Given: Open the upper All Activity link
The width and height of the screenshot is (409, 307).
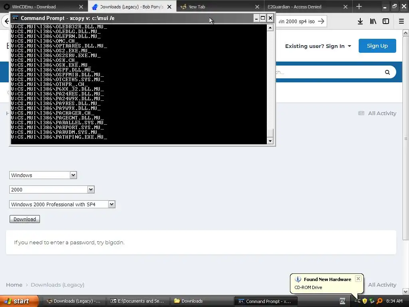Looking at the screenshot, I should pyautogui.click(x=382, y=113).
